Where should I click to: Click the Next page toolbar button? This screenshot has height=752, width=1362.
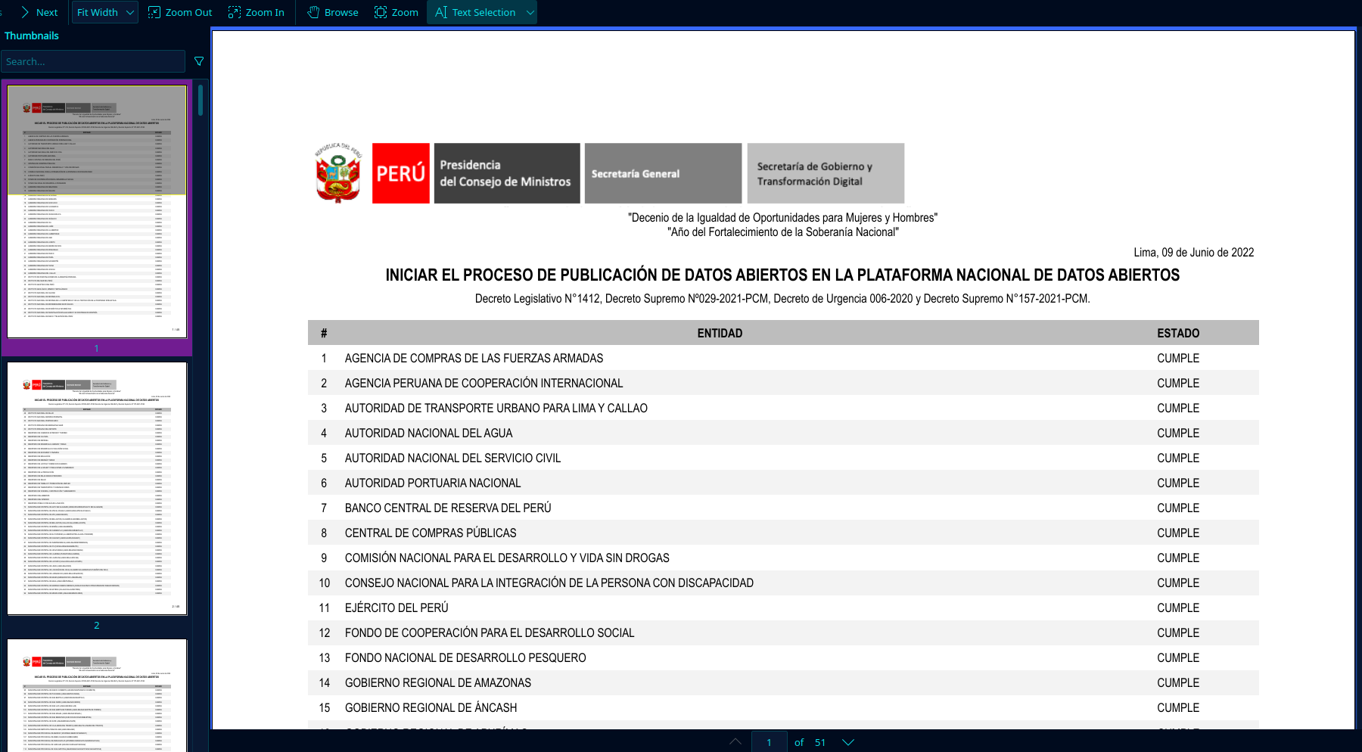tap(39, 12)
